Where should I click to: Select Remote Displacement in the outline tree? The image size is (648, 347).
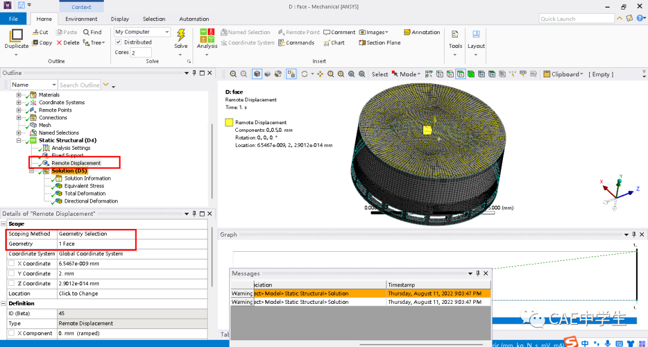(76, 163)
